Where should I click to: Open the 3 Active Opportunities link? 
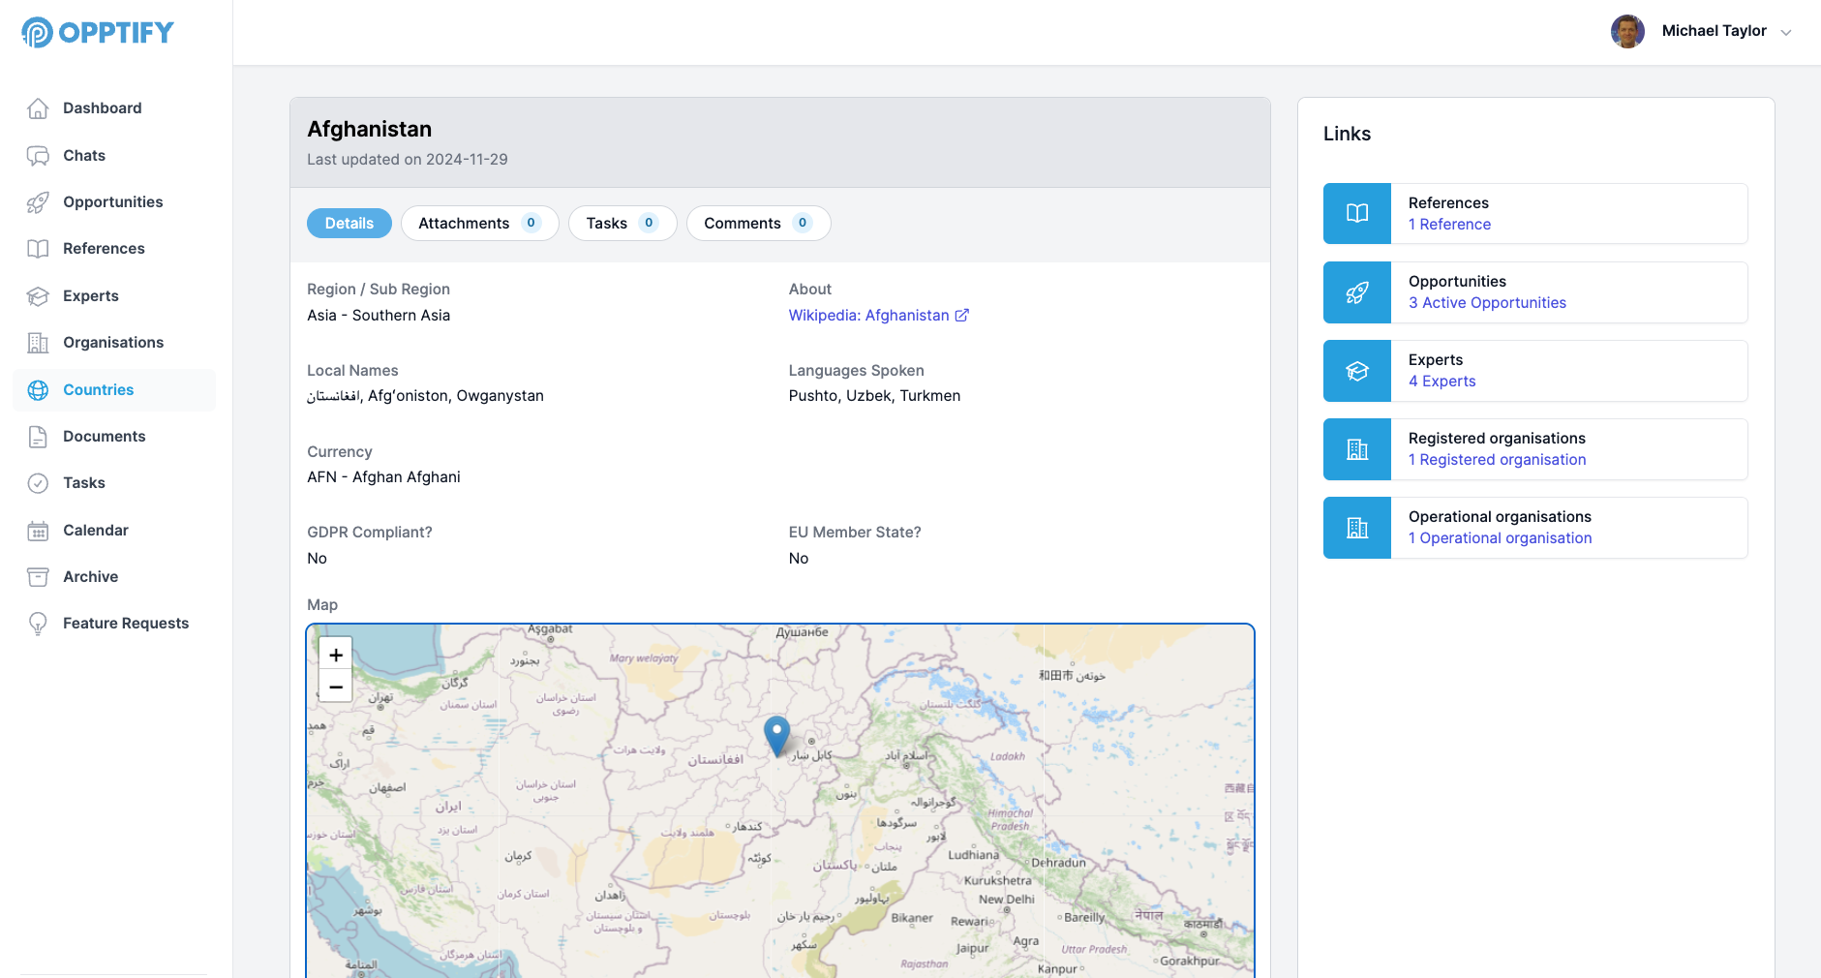(x=1487, y=302)
